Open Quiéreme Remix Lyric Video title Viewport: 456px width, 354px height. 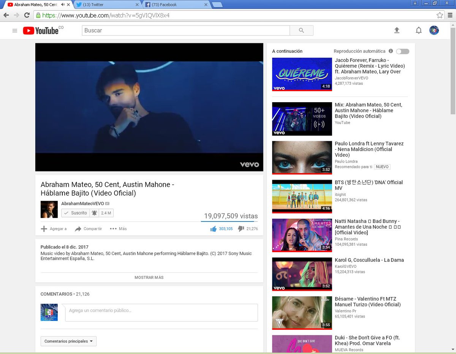coord(370,66)
